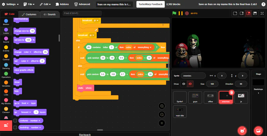Select the Events block category
Screen dimensions: 267x136
click(x=6, y=49)
